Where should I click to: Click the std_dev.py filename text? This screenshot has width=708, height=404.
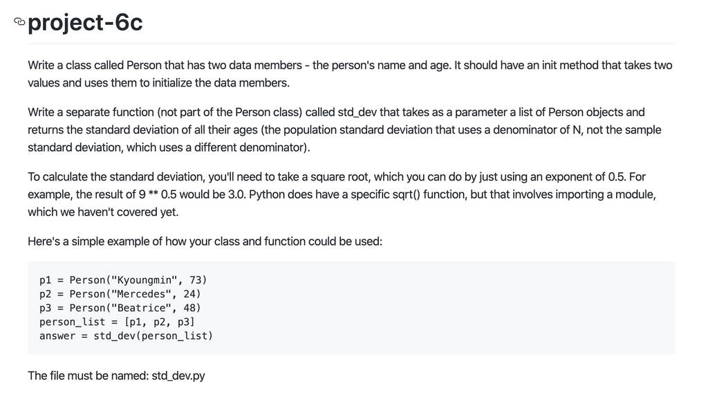point(178,376)
